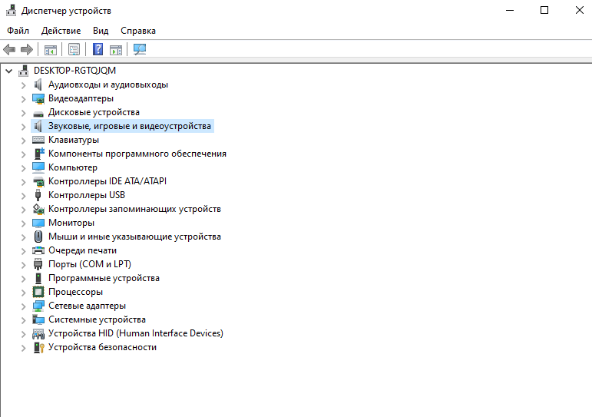Click the icon of Контроллеры IDE ATA/ATAPI
This screenshot has height=417, width=592.
click(x=38, y=182)
